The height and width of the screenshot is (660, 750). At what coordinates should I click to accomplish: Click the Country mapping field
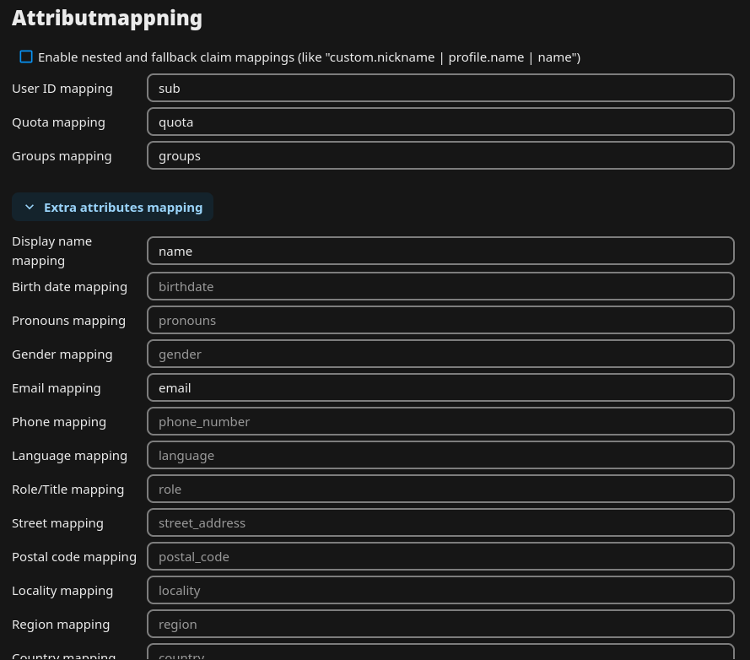tap(440, 653)
